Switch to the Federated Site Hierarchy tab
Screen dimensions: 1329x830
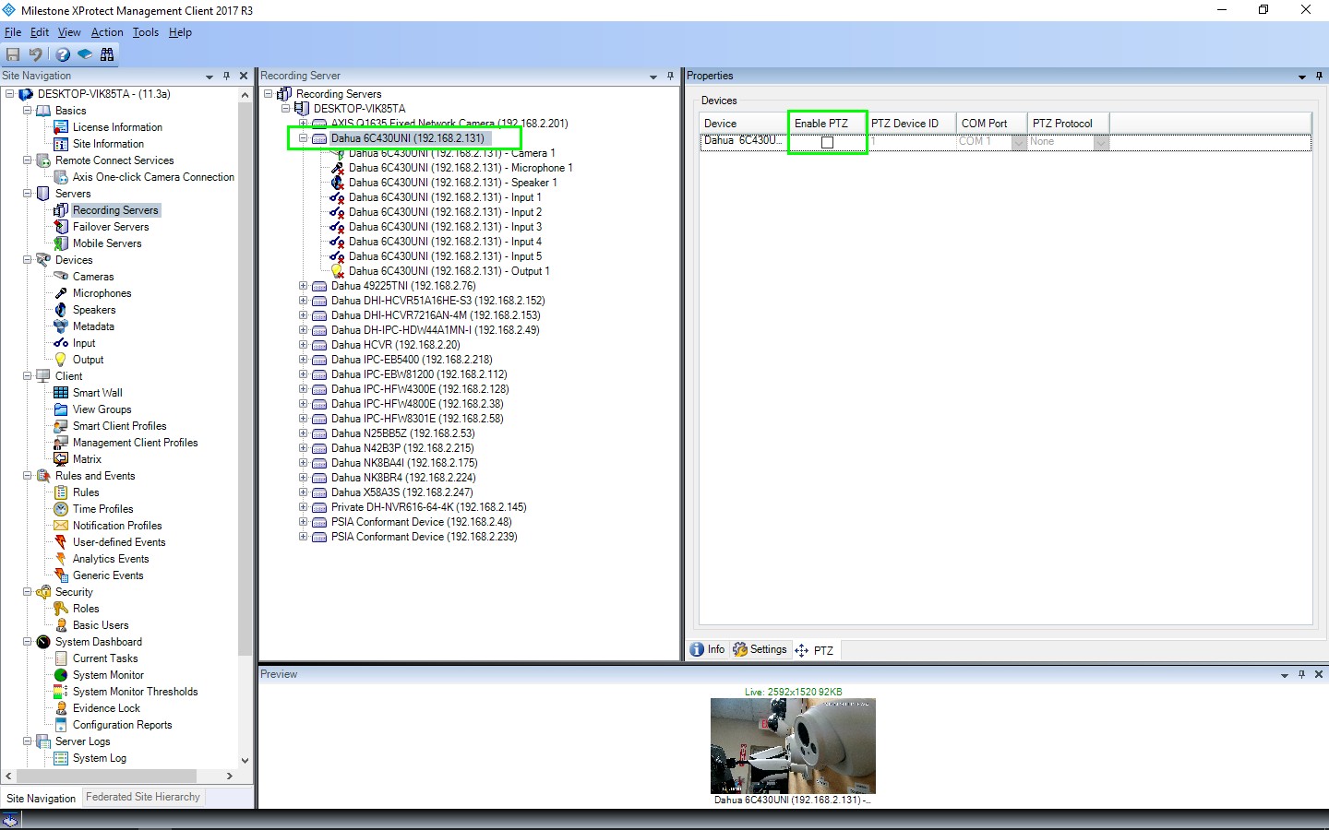[143, 797]
